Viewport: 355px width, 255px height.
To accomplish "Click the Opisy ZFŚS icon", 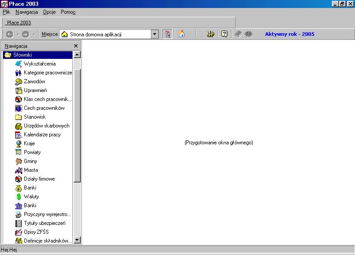I will click(x=19, y=232).
